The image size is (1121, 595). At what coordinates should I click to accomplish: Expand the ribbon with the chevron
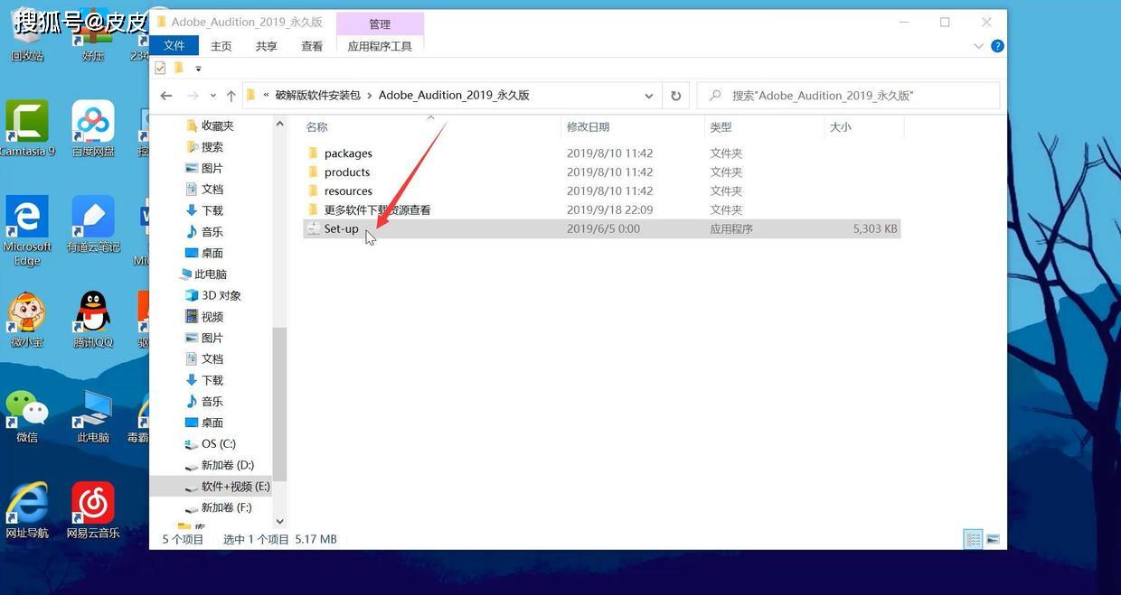[978, 46]
